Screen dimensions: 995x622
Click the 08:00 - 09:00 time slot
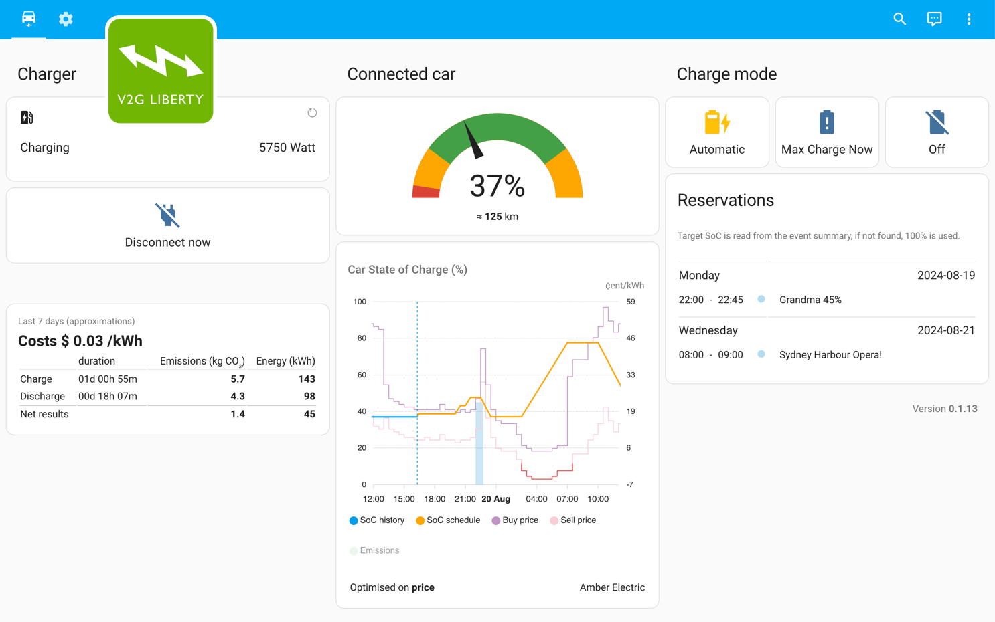710,355
